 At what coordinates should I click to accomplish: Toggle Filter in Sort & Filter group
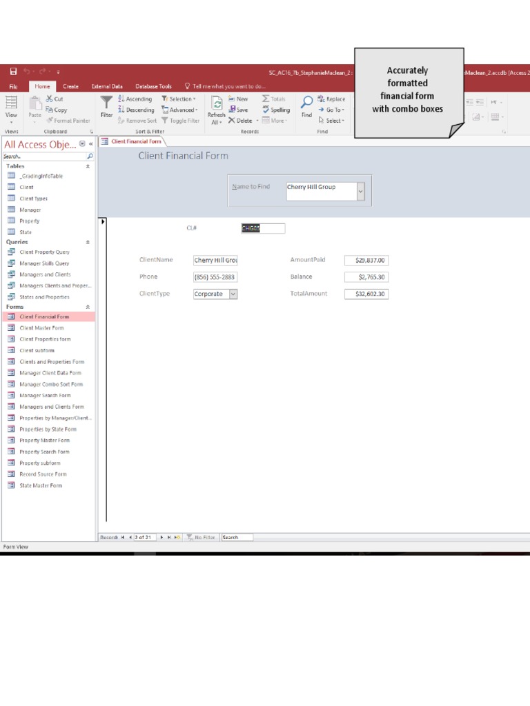click(181, 121)
